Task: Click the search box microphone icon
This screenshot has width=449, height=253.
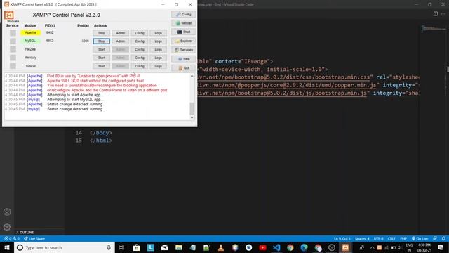Action: pyautogui.click(x=109, y=247)
